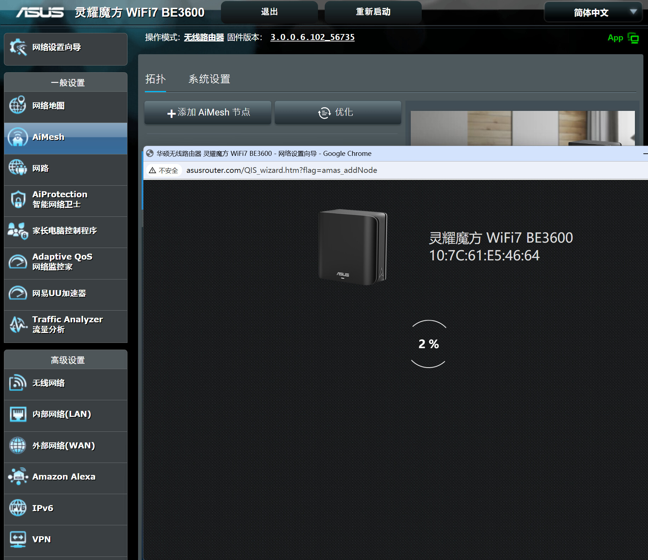Click the plus icon on add AiMesh node

[171, 113]
